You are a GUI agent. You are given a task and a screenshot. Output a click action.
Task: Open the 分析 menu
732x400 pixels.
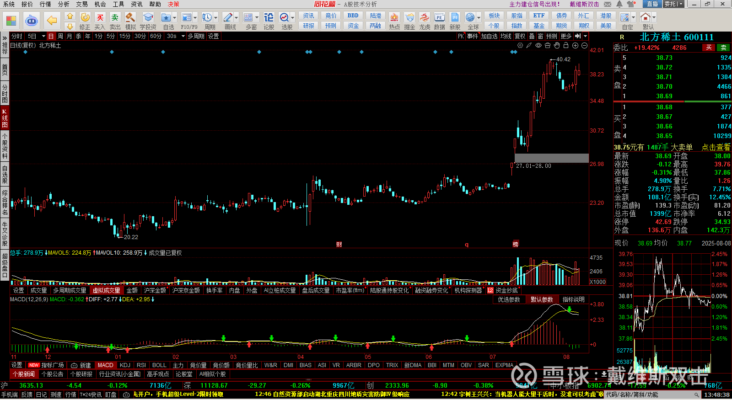[x=64, y=4]
